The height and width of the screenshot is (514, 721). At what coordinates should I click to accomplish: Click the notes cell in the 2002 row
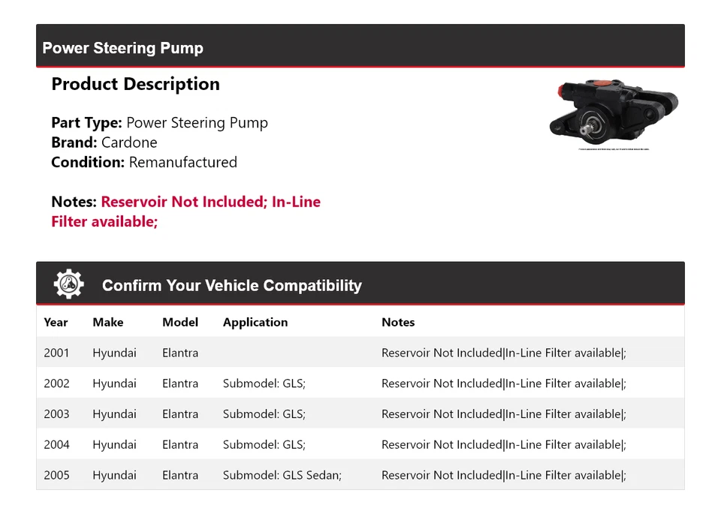504,383
